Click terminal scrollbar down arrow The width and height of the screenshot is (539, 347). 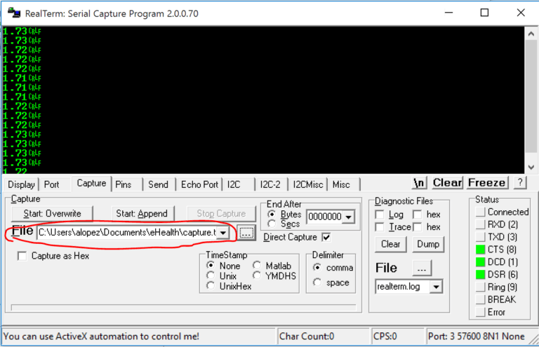[x=531, y=168]
